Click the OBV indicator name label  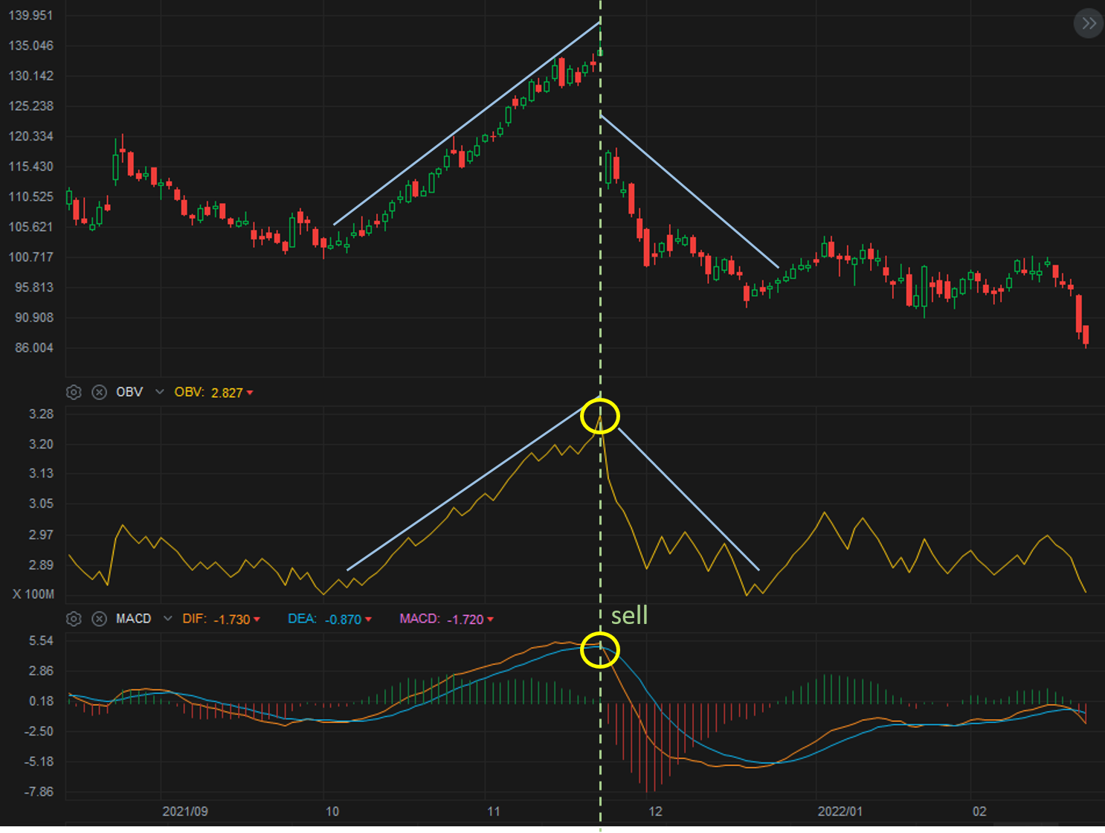(x=129, y=392)
